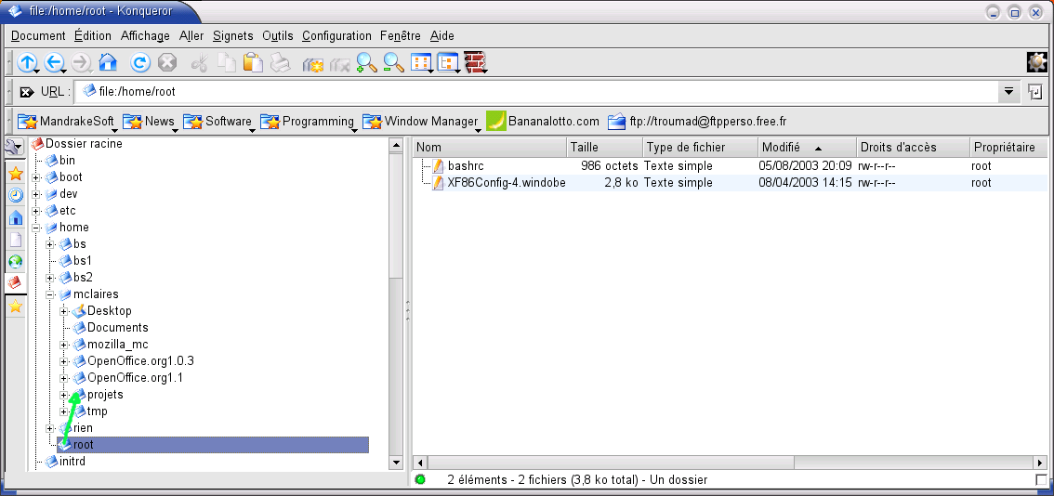Open the Signets menu
This screenshot has height=496, width=1054.
point(232,36)
